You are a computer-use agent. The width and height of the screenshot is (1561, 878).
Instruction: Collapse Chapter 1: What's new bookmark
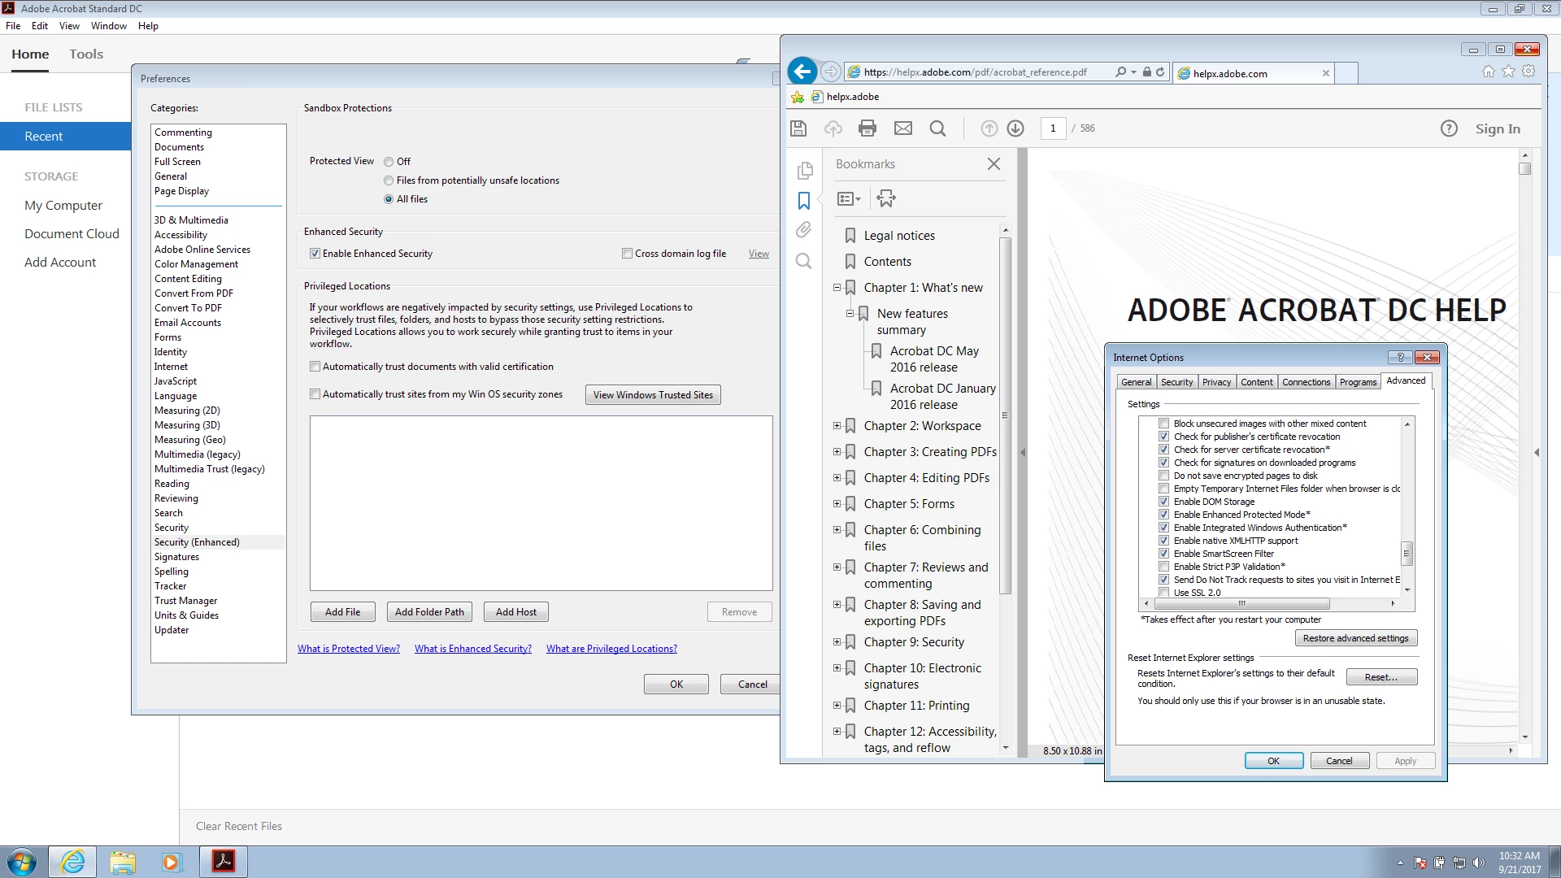pyautogui.click(x=837, y=288)
